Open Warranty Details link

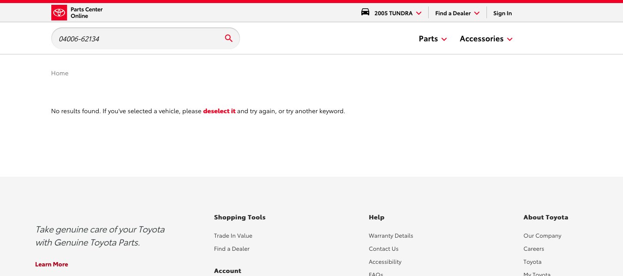point(391,236)
